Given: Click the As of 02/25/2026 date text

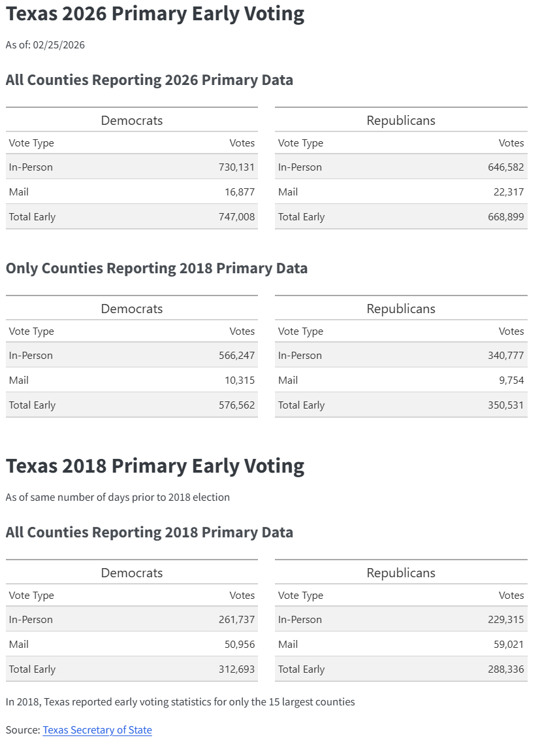Looking at the screenshot, I should [x=45, y=44].
